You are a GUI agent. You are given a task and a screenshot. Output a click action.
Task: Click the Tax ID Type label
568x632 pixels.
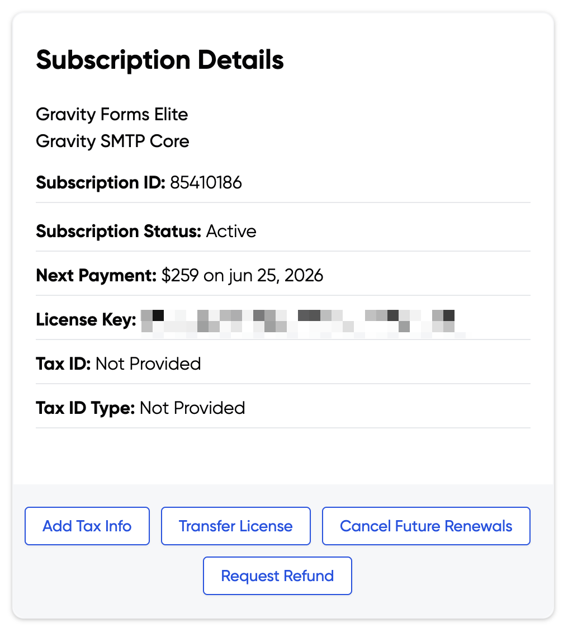click(x=85, y=408)
